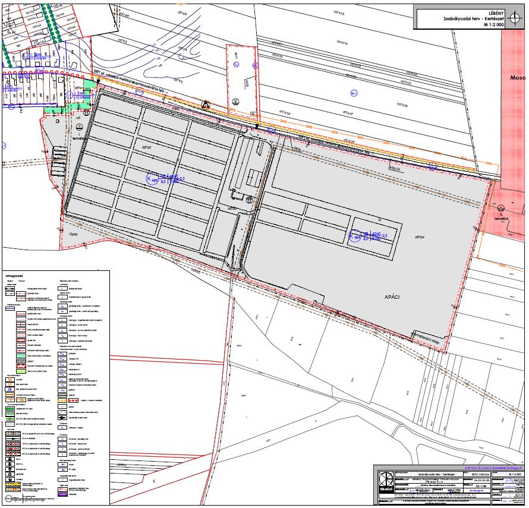Click the blue approval note above the bottom title block
The height and width of the screenshot is (508, 529).
pyautogui.click(x=493, y=468)
